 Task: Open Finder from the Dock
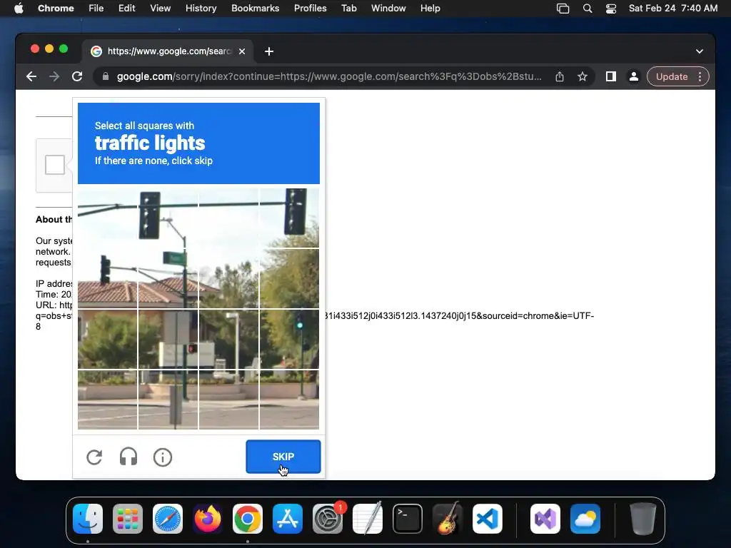point(88,519)
